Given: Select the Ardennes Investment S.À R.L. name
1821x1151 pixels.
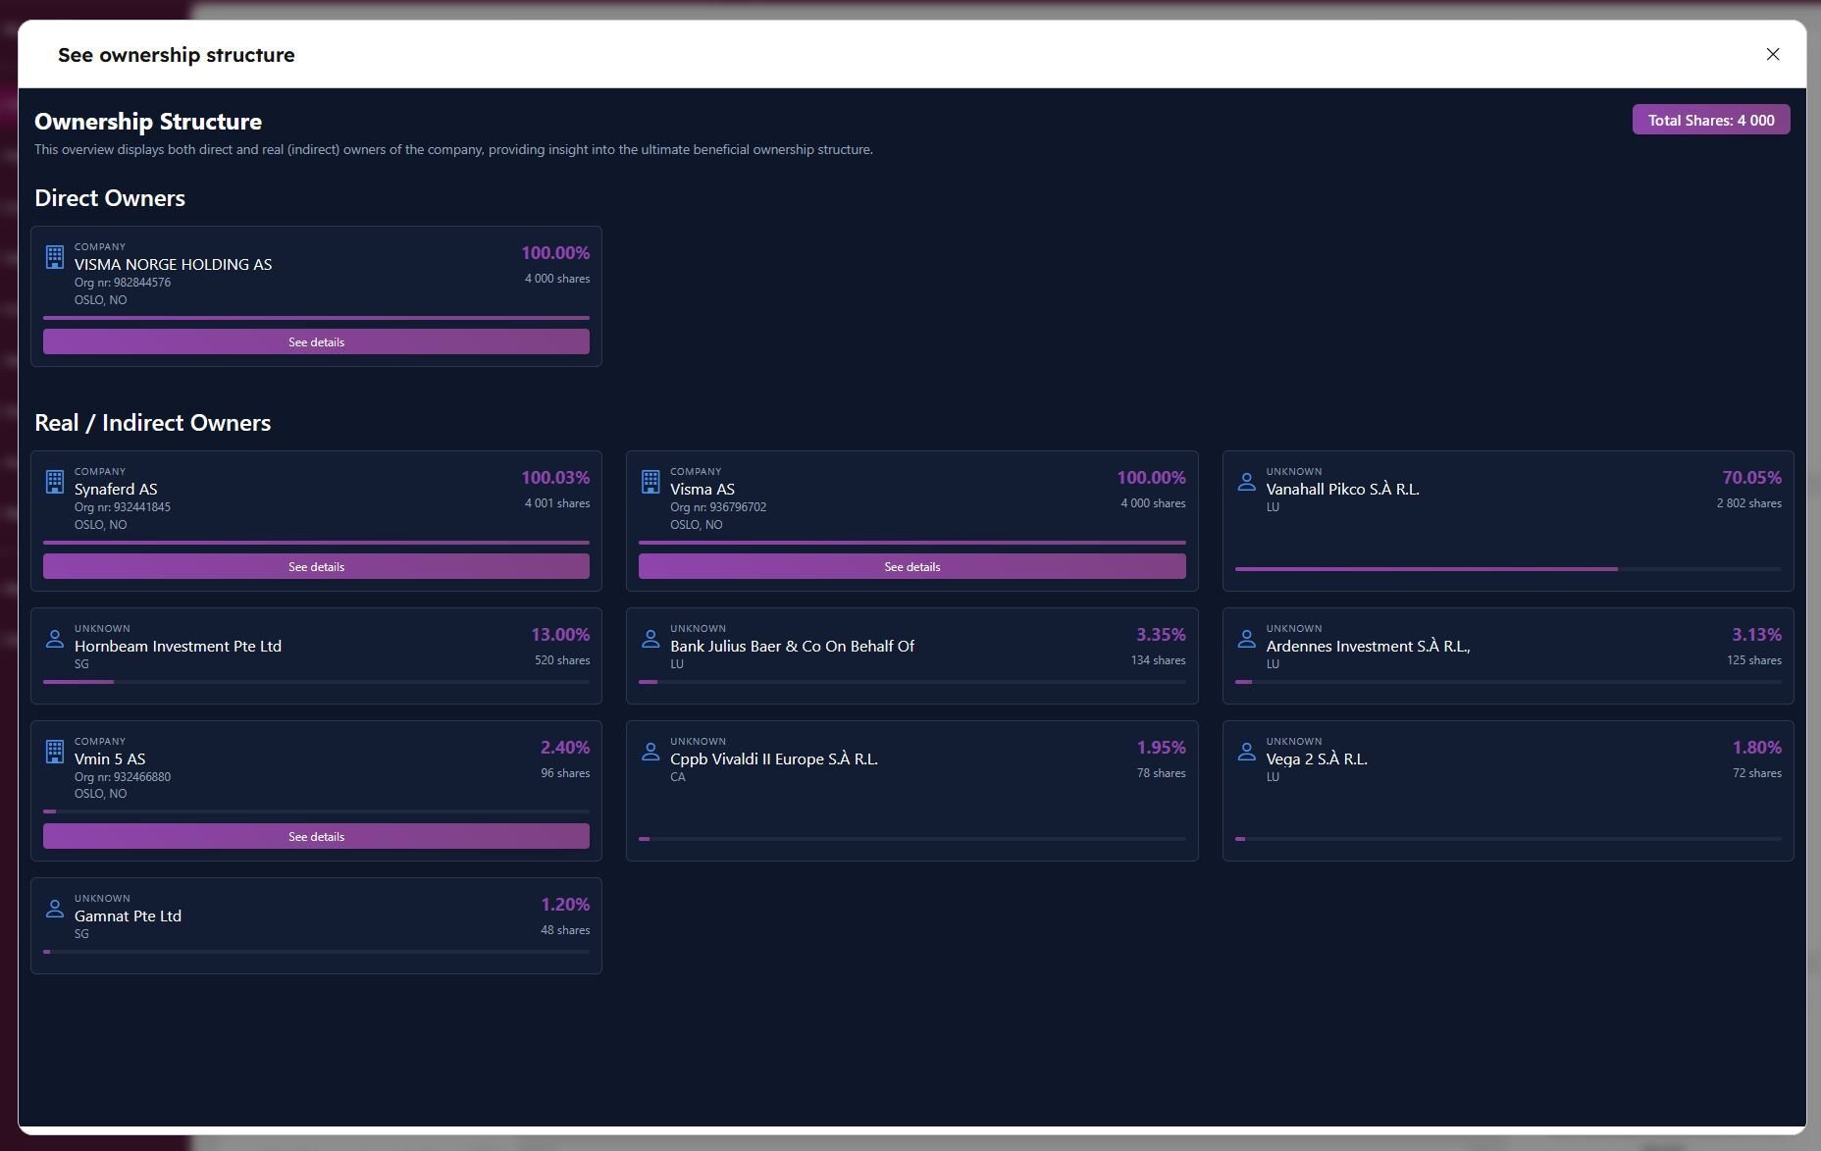Looking at the screenshot, I should coord(1368,646).
